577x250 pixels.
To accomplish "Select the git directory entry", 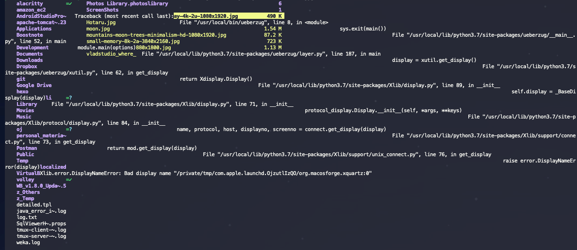I will 21,79.
